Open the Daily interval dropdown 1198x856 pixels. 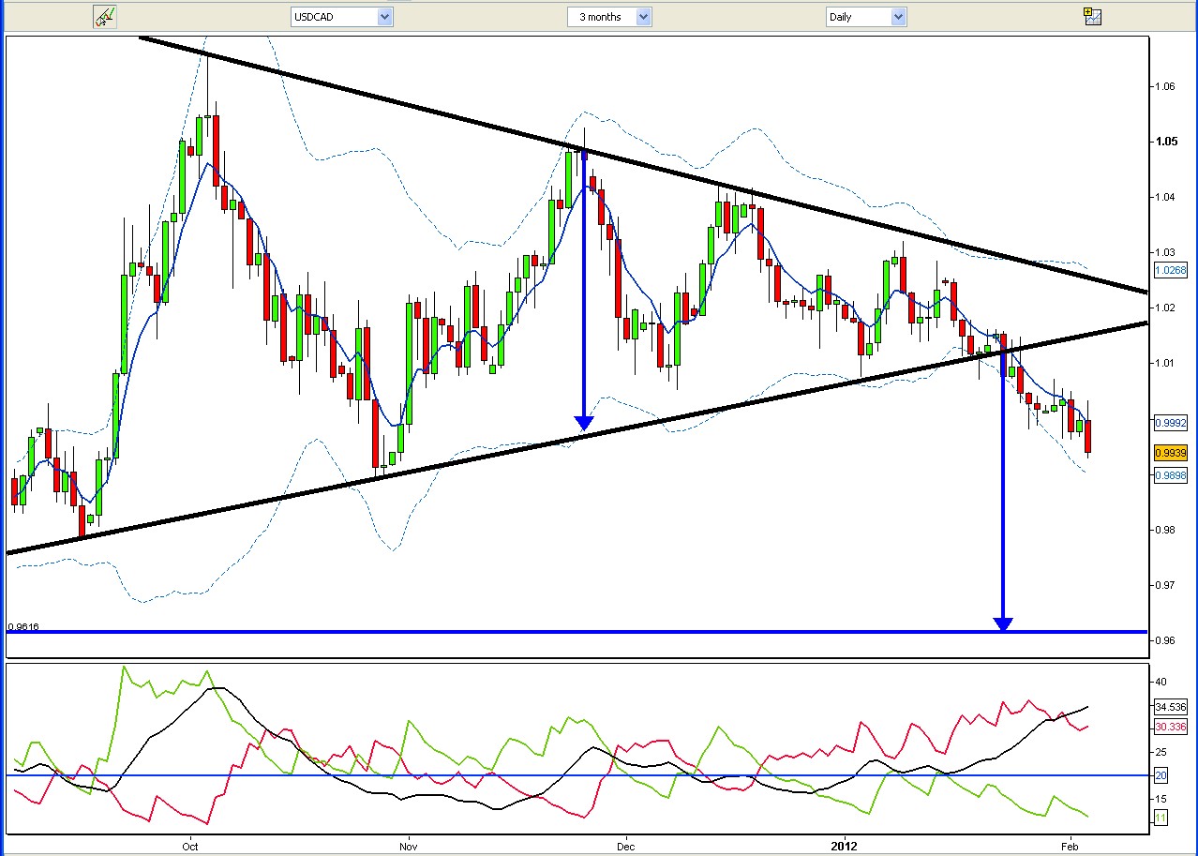tap(866, 17)
